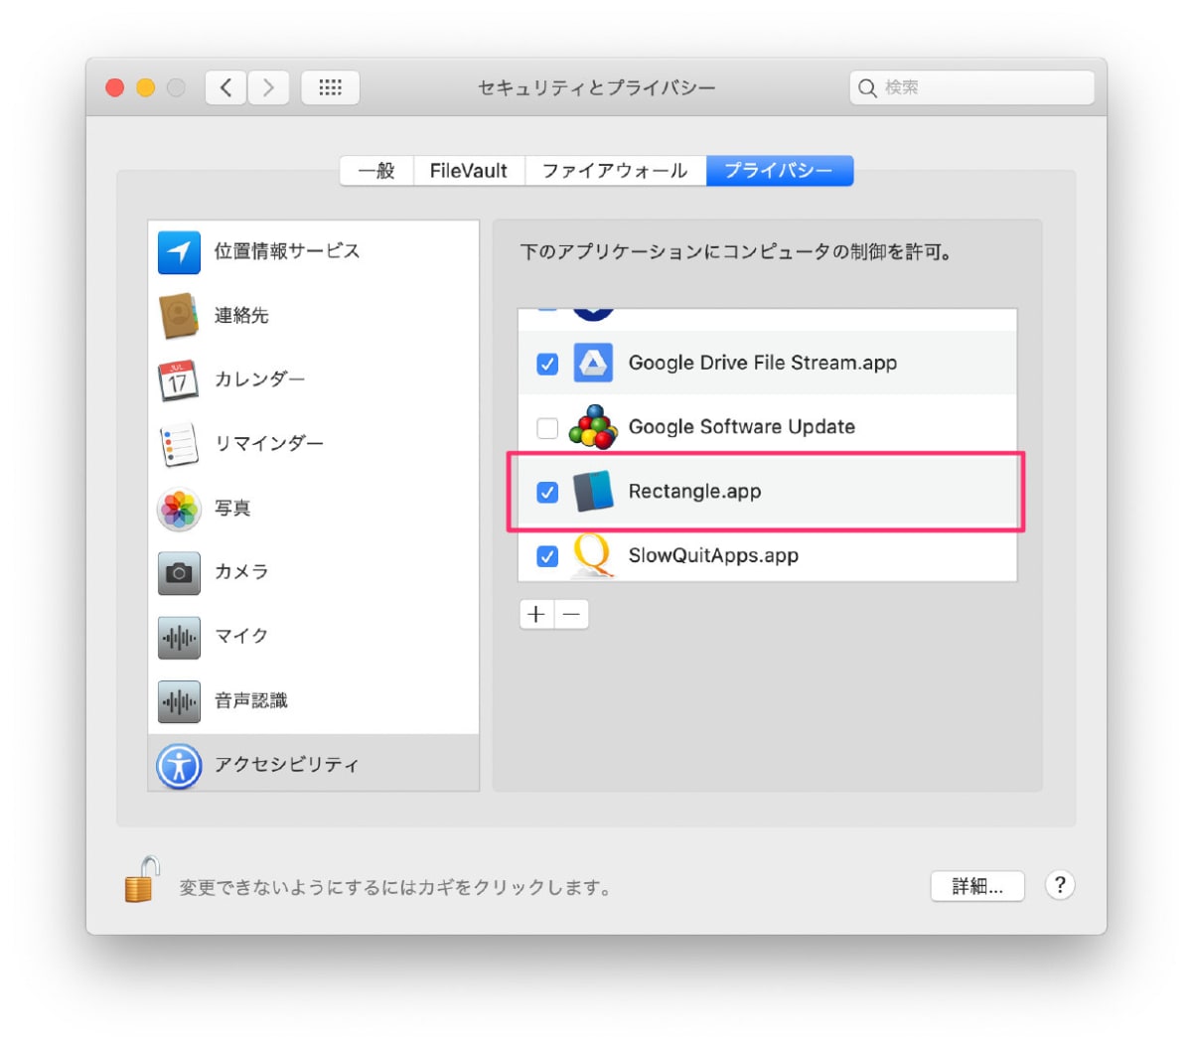
Task: Switch to the 一般 tab
Action: point(376,171)
